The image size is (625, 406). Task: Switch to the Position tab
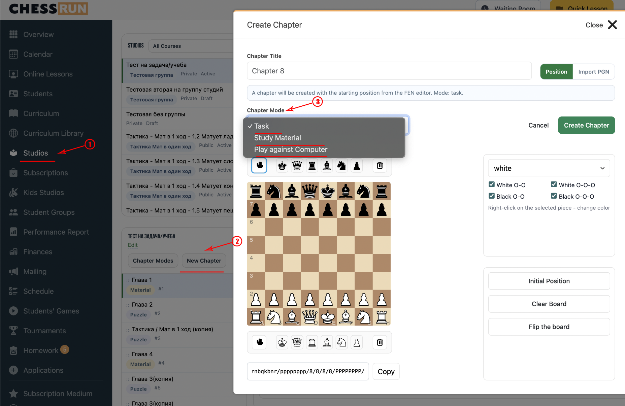[x=556, y=72]
